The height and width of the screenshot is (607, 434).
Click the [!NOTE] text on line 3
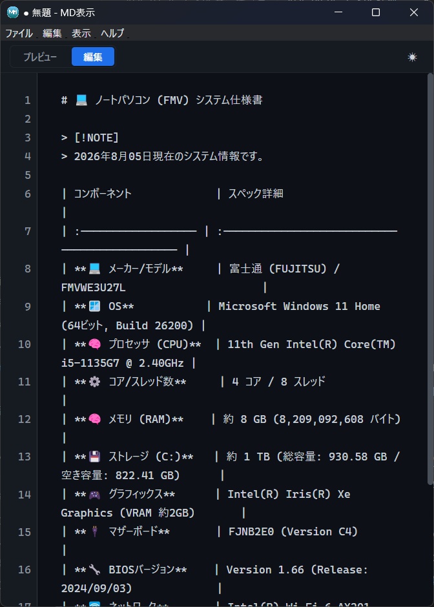pos(96,138)
